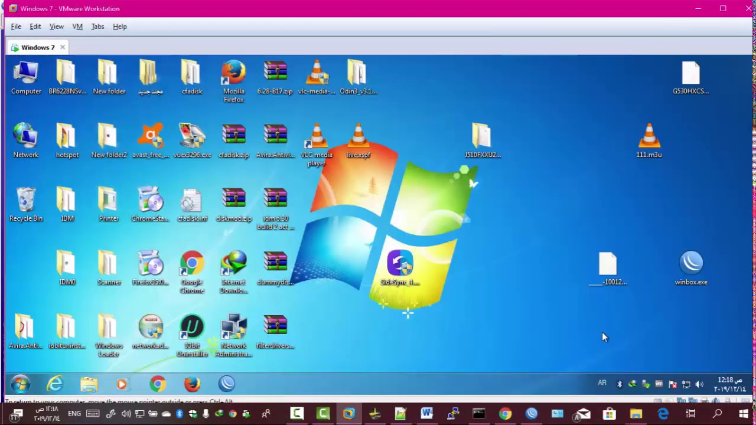Click the host taskbar search magnifier
Viewport: 756px width, 425px height.
coord(717,414)
